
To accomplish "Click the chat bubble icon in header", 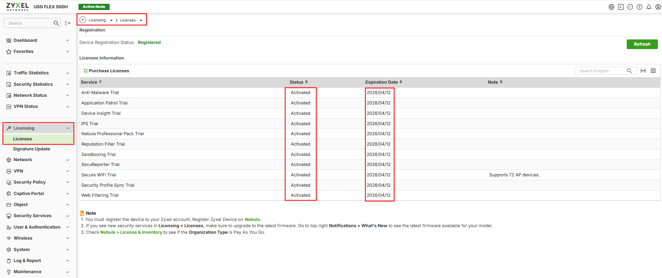I will click(630, 7).
